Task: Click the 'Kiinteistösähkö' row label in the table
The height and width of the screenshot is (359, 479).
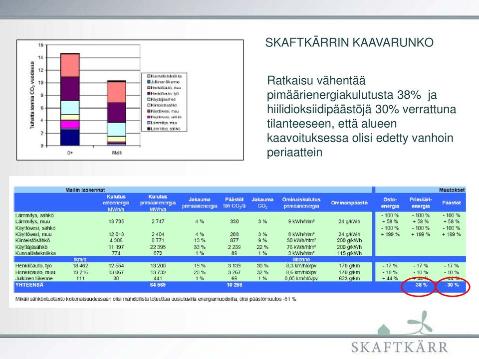Action: (x=33, y=240)
